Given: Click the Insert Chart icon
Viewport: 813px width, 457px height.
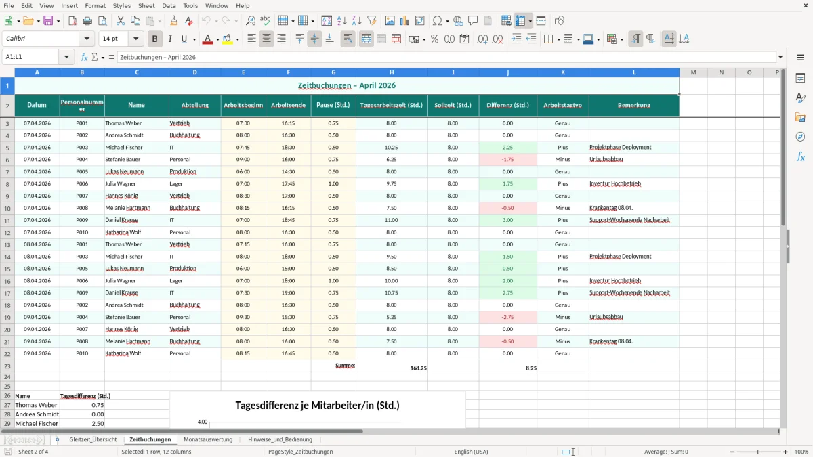Looking at the screenshot, I should click(x=405, y=21).
